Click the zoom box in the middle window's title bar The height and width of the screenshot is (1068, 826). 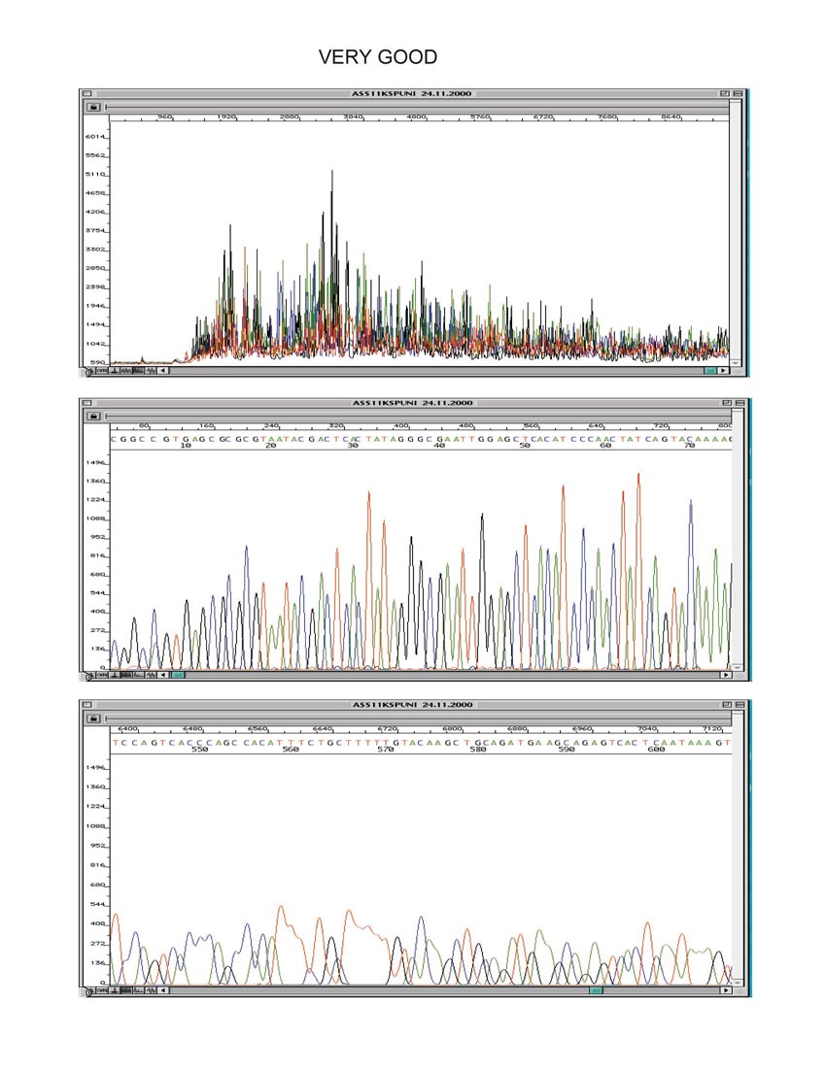[724, 403]
